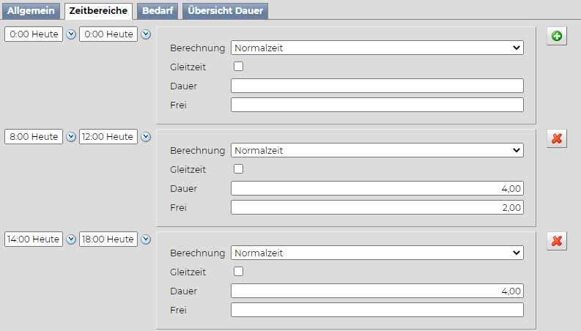Click arrow icon next to 8:00 Heute start time
581x331 pixels.
tap(71, 137)
